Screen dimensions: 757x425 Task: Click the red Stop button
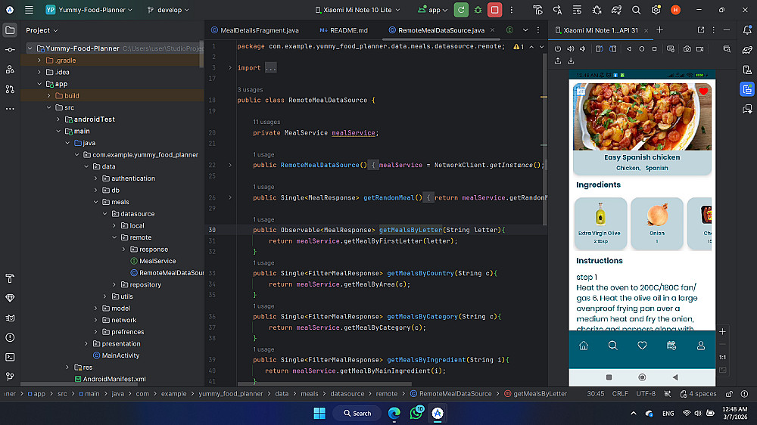(x=494, y=10)
